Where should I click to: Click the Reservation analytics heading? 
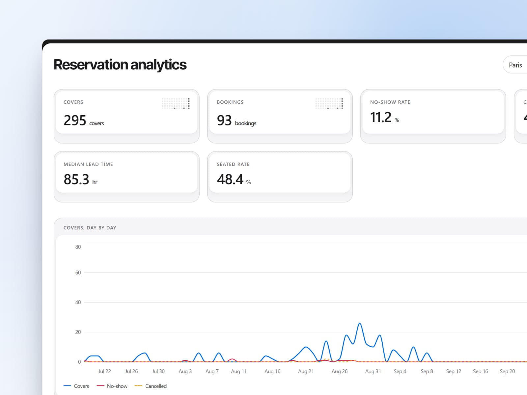[120, 65]
